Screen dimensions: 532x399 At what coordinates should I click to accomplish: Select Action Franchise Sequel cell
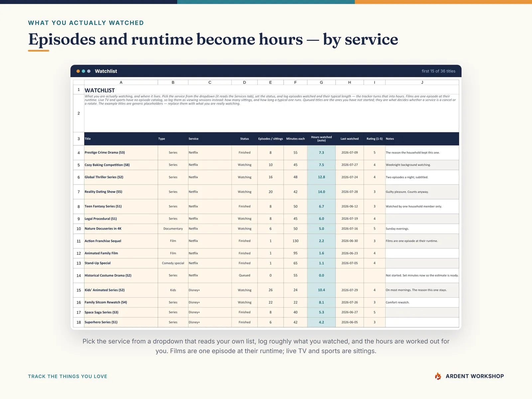point(121,241)
